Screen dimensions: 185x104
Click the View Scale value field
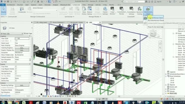pyautogui.click(x=22, y=39)
